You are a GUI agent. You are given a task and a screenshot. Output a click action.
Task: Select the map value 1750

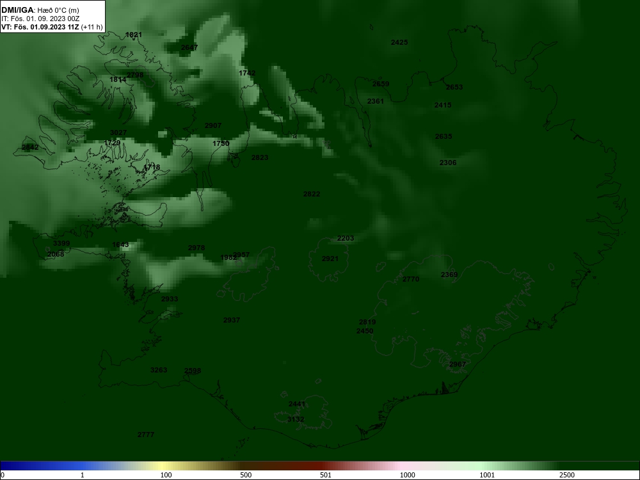click(221, 143)
